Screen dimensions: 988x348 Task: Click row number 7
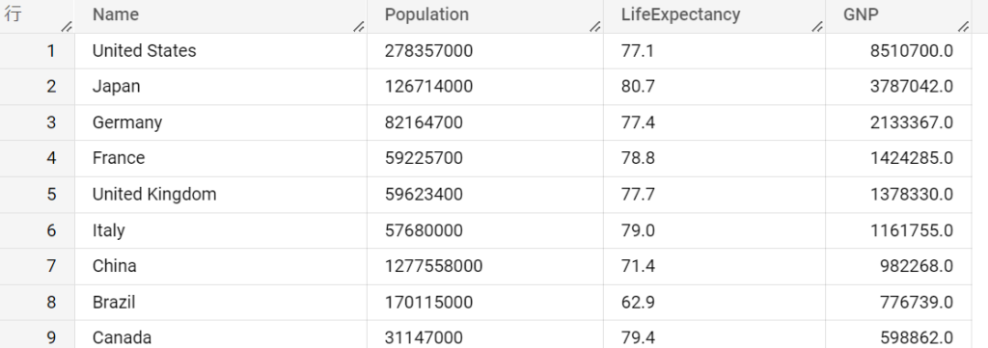tap(51, 266)
